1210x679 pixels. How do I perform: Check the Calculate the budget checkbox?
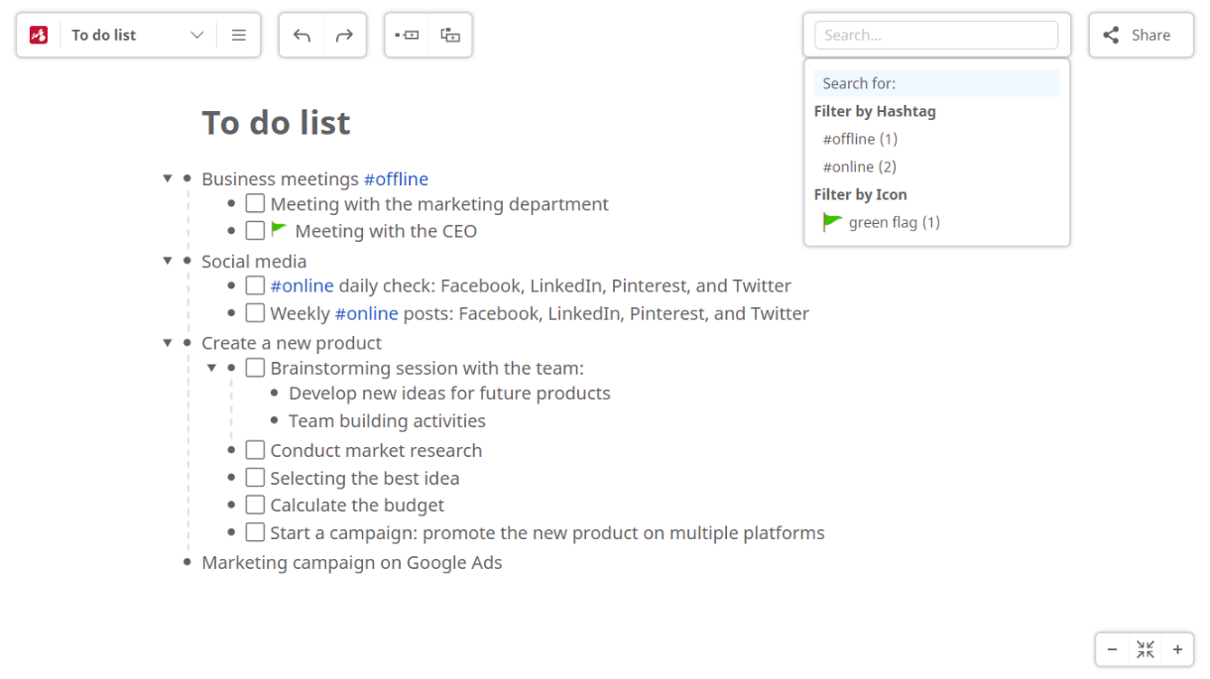[x=255, y=504]
